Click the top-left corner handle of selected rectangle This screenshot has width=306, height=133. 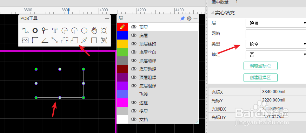point(36,69)
